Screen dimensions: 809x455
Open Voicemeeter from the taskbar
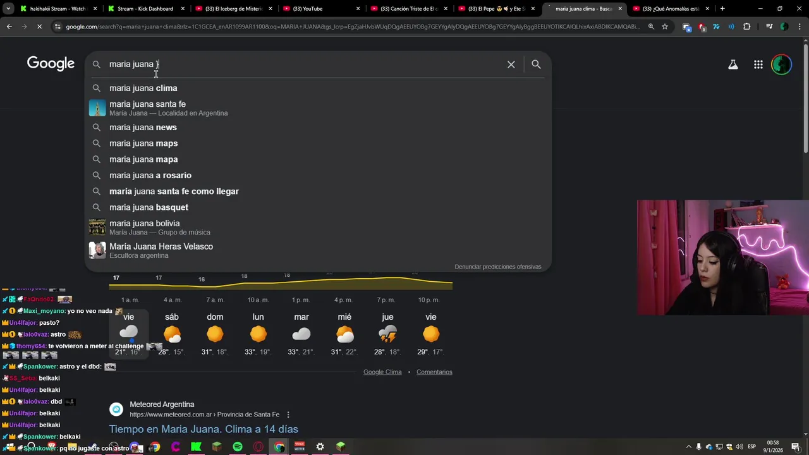point(300,447)
